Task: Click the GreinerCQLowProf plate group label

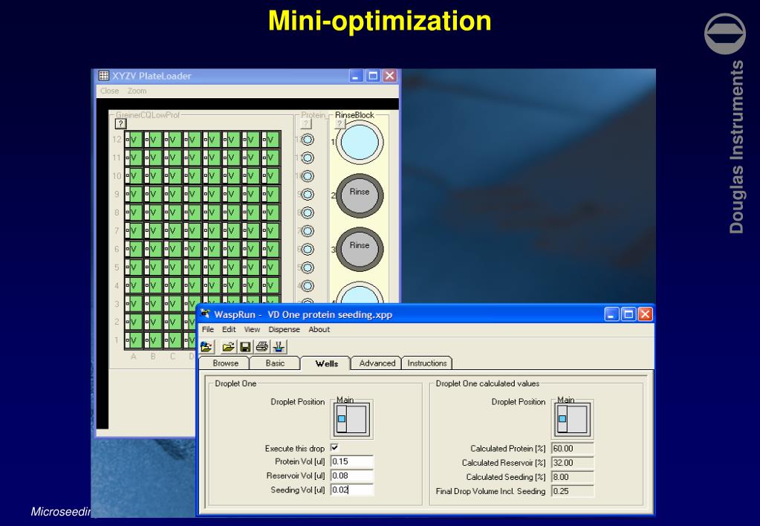Action: tap(147, 115)
